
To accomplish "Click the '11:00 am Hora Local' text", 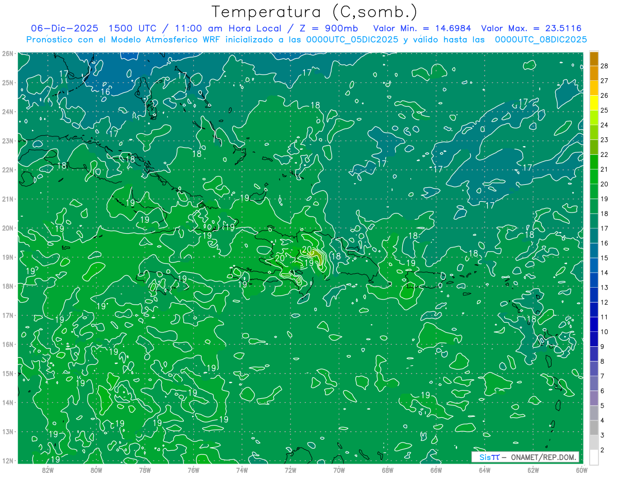I will (x=226, y=28).
